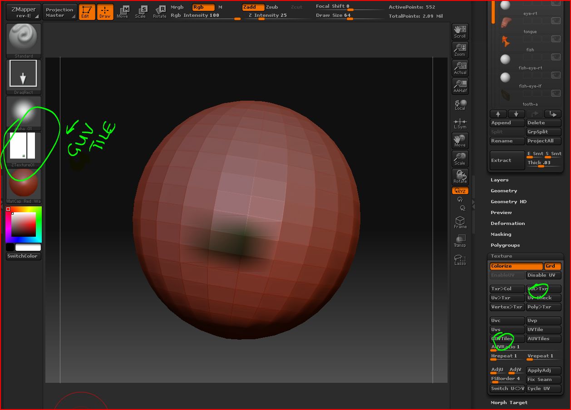The height and width of the screenshot is (410, 571).
Task: Click the right-shelf Move view icon
Action: tap(460, 141)
